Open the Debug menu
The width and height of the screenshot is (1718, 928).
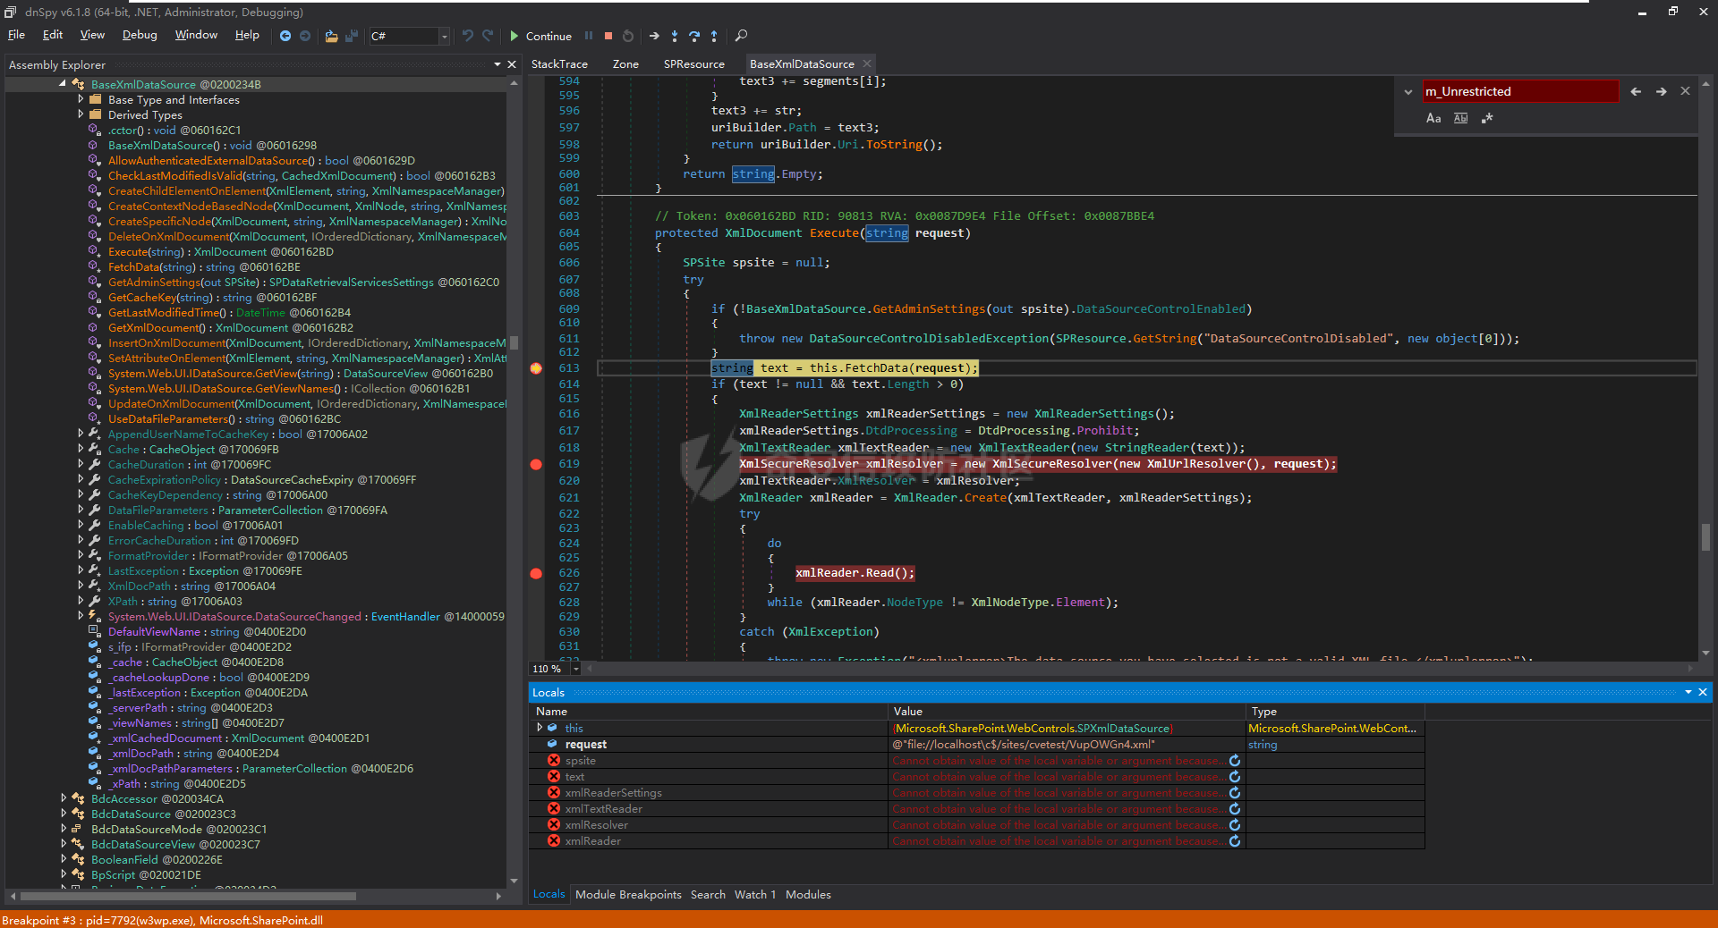(140, 35)
